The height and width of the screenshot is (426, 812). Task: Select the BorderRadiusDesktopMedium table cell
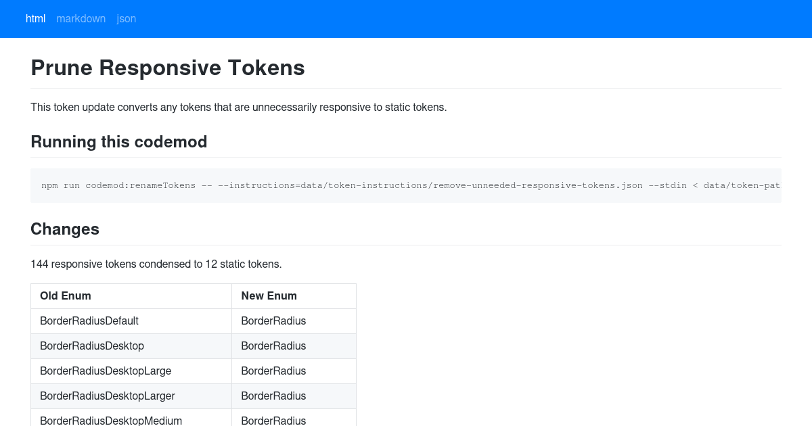pos(111,420)
